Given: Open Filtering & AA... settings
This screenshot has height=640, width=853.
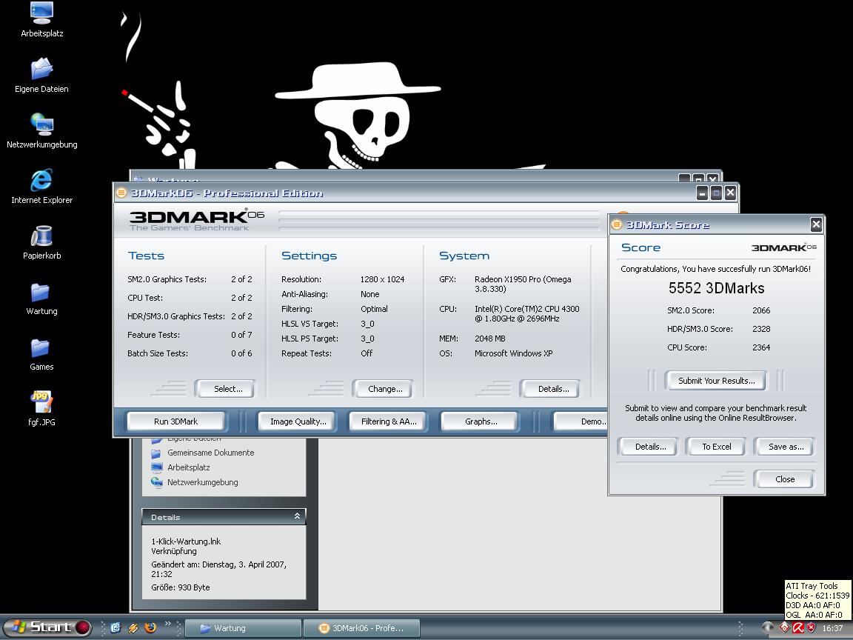Looking at the screenshot, I should (x=389, y=421).
